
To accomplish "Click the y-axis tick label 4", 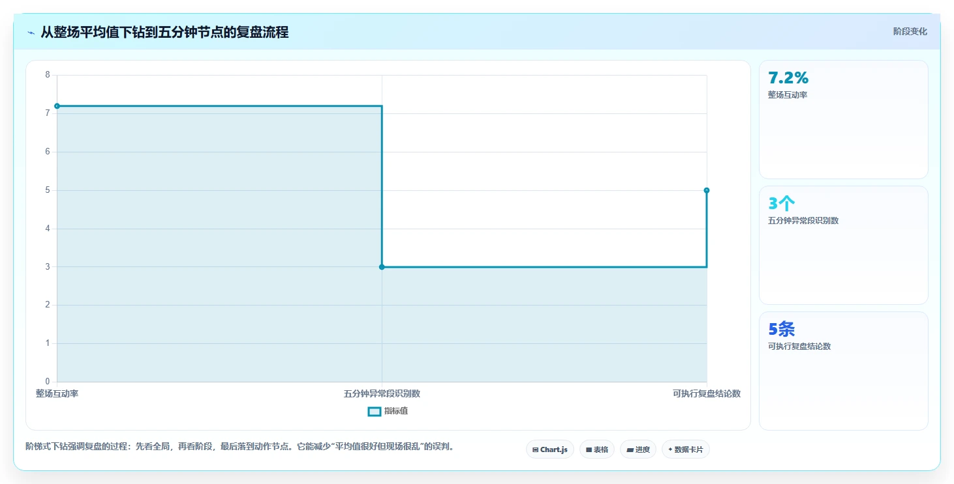I will [48, 229].
